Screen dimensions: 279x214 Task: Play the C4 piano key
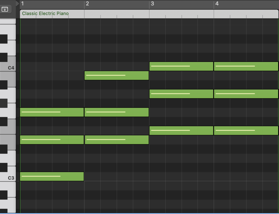point(11,67)
